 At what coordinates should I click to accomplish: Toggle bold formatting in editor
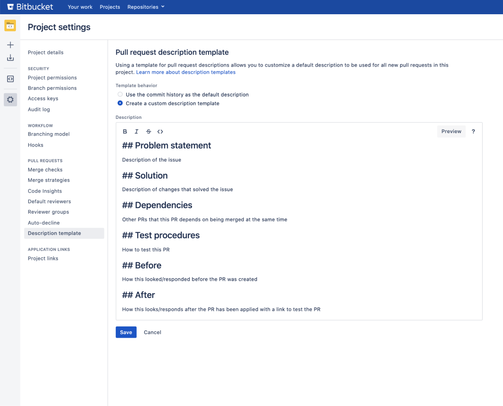[125, 131]
